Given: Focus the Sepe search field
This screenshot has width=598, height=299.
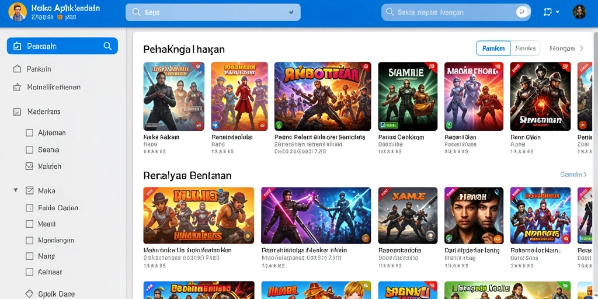Looking at the screenshot, I should 213,12.
